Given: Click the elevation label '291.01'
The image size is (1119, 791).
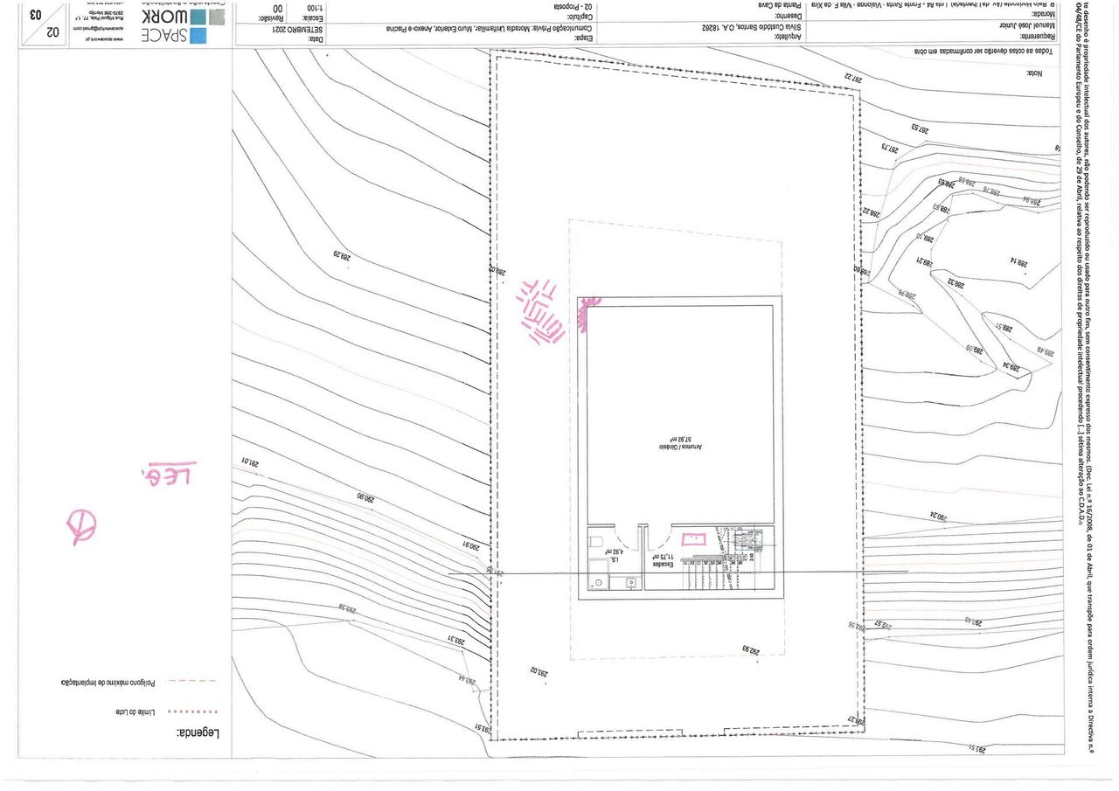Looking at the screenshot, I should 252,461.
